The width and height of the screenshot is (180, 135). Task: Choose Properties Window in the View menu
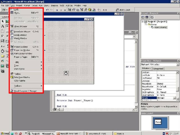26,50
